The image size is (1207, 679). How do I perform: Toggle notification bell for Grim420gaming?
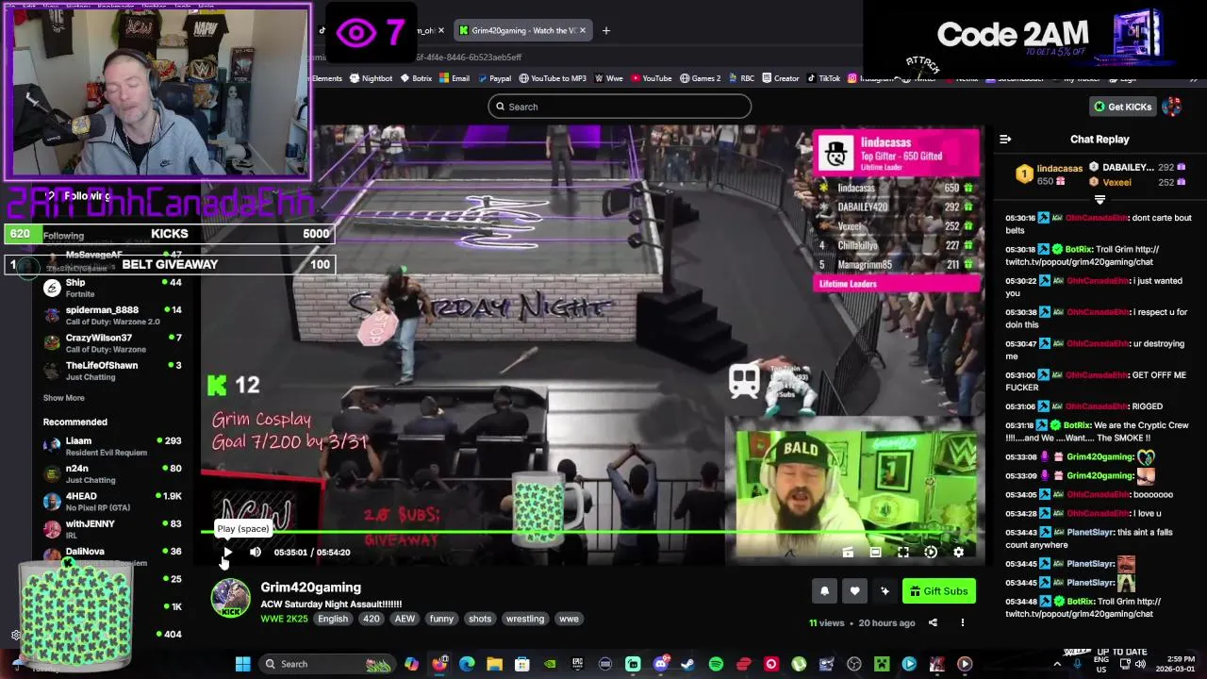click(824, 591)
